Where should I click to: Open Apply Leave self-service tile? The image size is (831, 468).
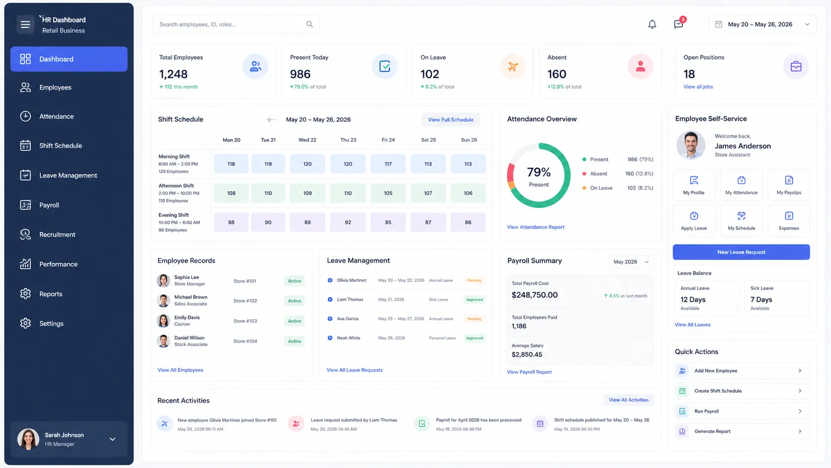point(694,221)
